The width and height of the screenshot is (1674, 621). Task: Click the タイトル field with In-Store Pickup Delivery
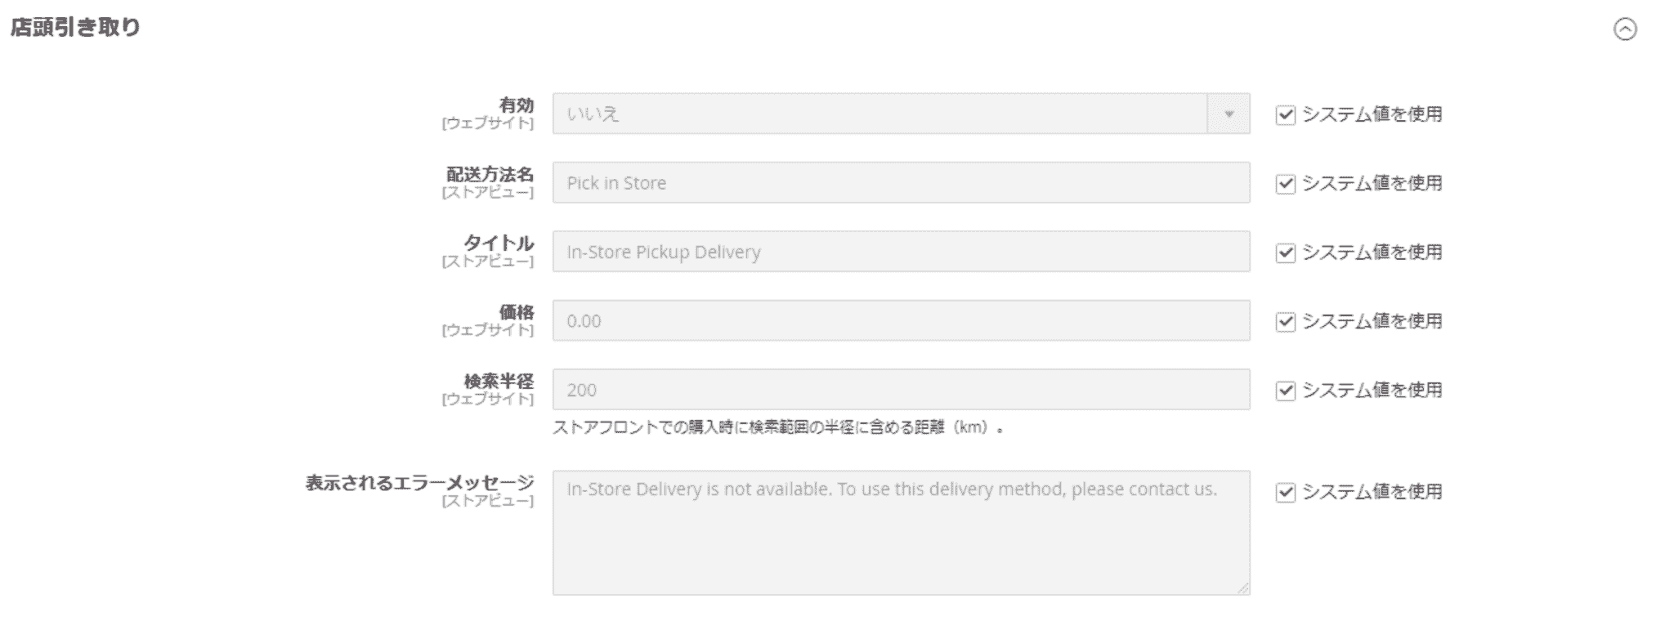901,252
